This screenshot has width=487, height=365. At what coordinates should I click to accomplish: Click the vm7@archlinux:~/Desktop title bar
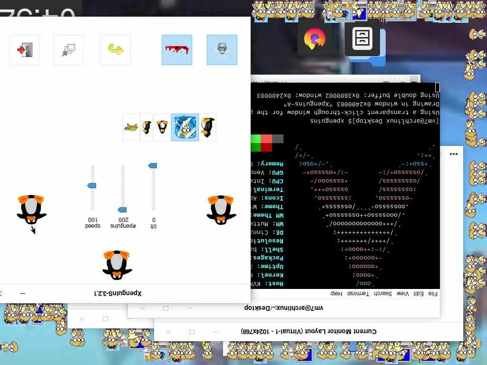point(283,308)
